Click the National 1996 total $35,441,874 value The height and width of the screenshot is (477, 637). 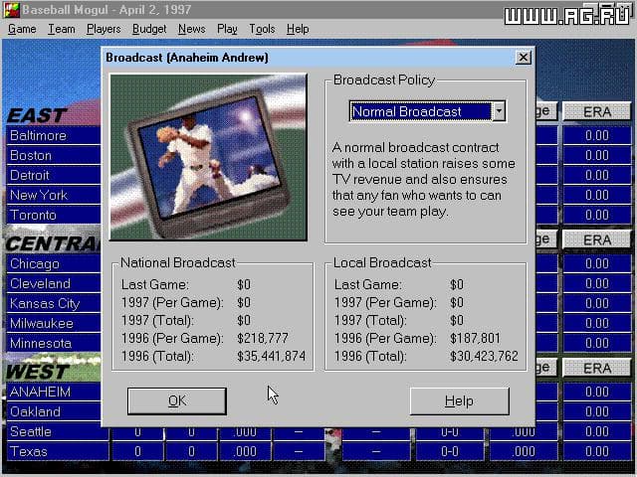pyautogui.click(x=271, y=356)
